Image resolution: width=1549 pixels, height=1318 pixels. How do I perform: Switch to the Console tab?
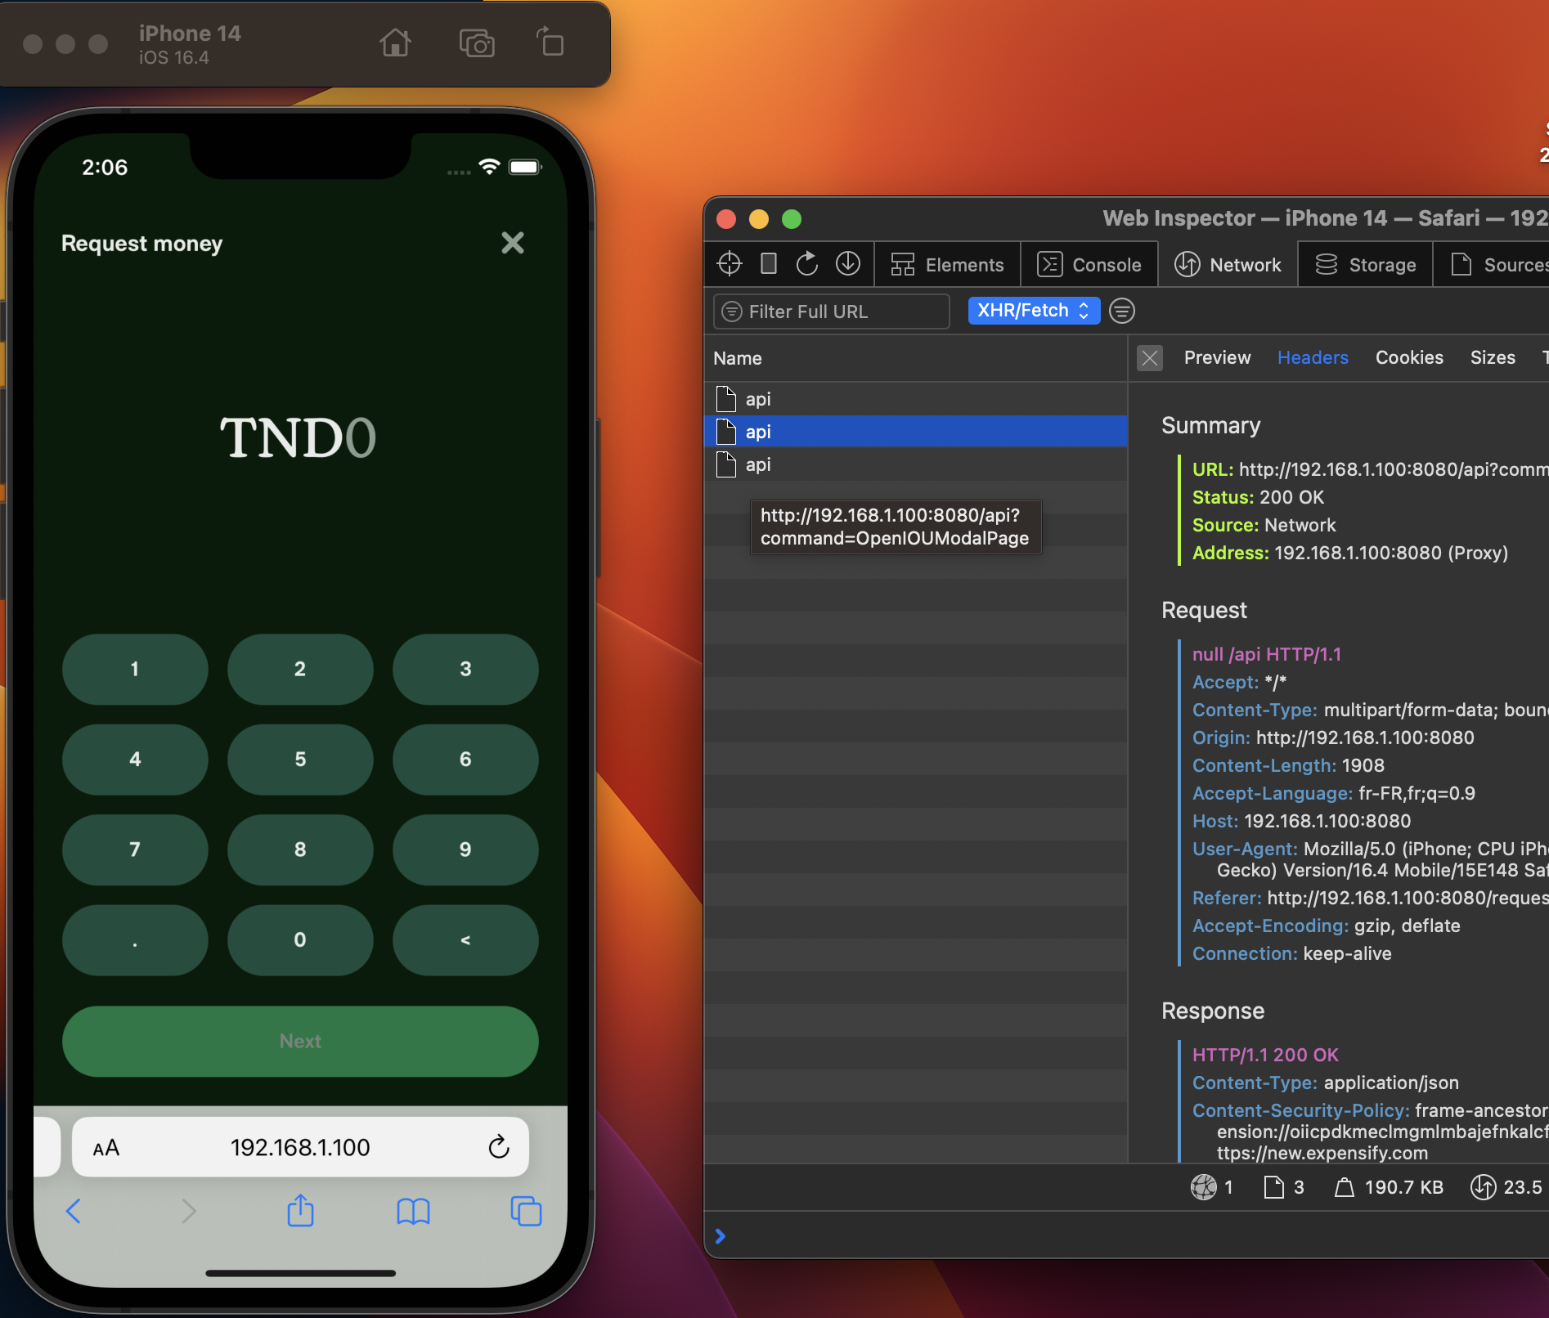1089,265
